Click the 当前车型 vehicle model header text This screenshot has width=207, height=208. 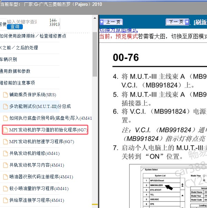(51, 4)
